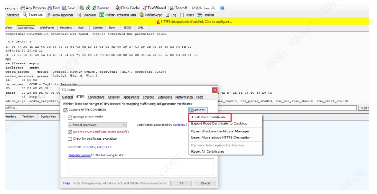Open the Help link in Options

pyautogui.click(x=67, y=183)
